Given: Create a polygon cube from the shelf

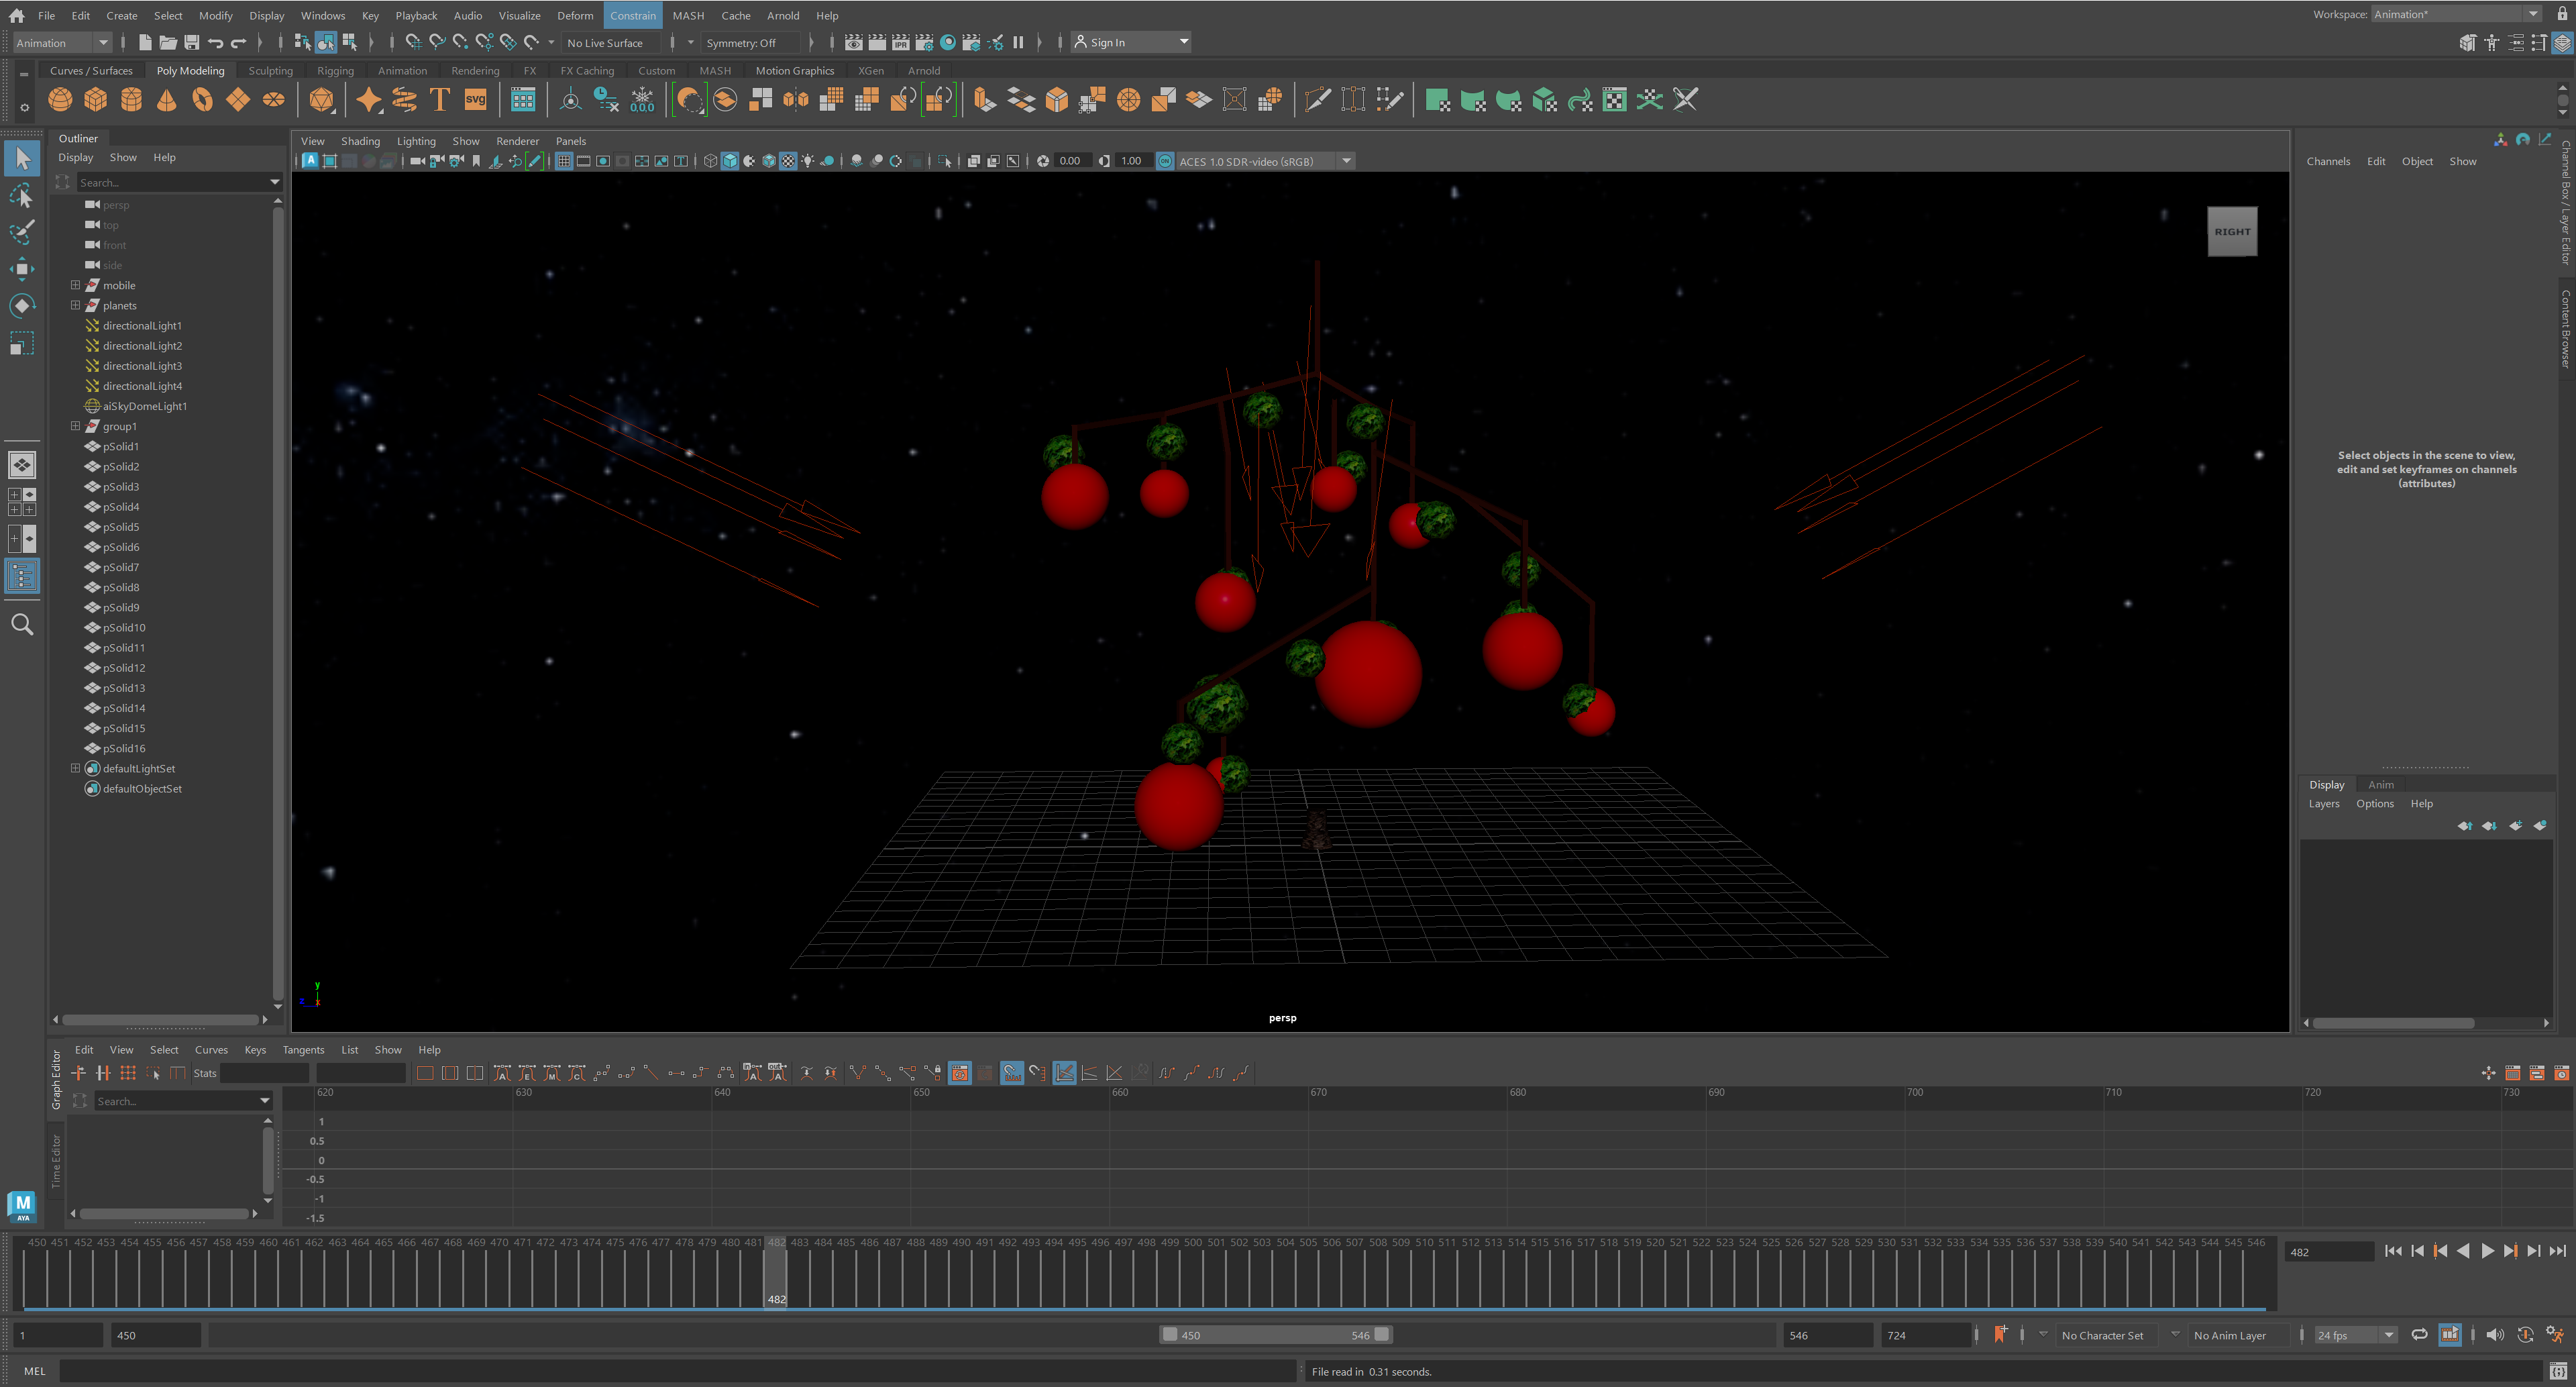Looking at the screenshot, I should (x=96, y=100).
